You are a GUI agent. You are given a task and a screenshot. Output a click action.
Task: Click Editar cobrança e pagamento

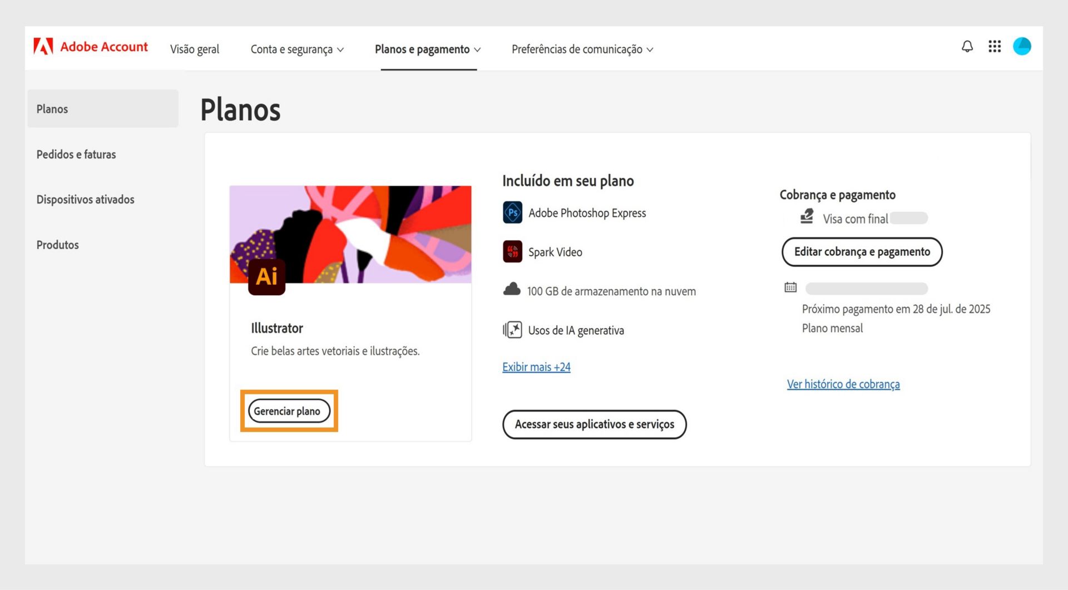862,252
